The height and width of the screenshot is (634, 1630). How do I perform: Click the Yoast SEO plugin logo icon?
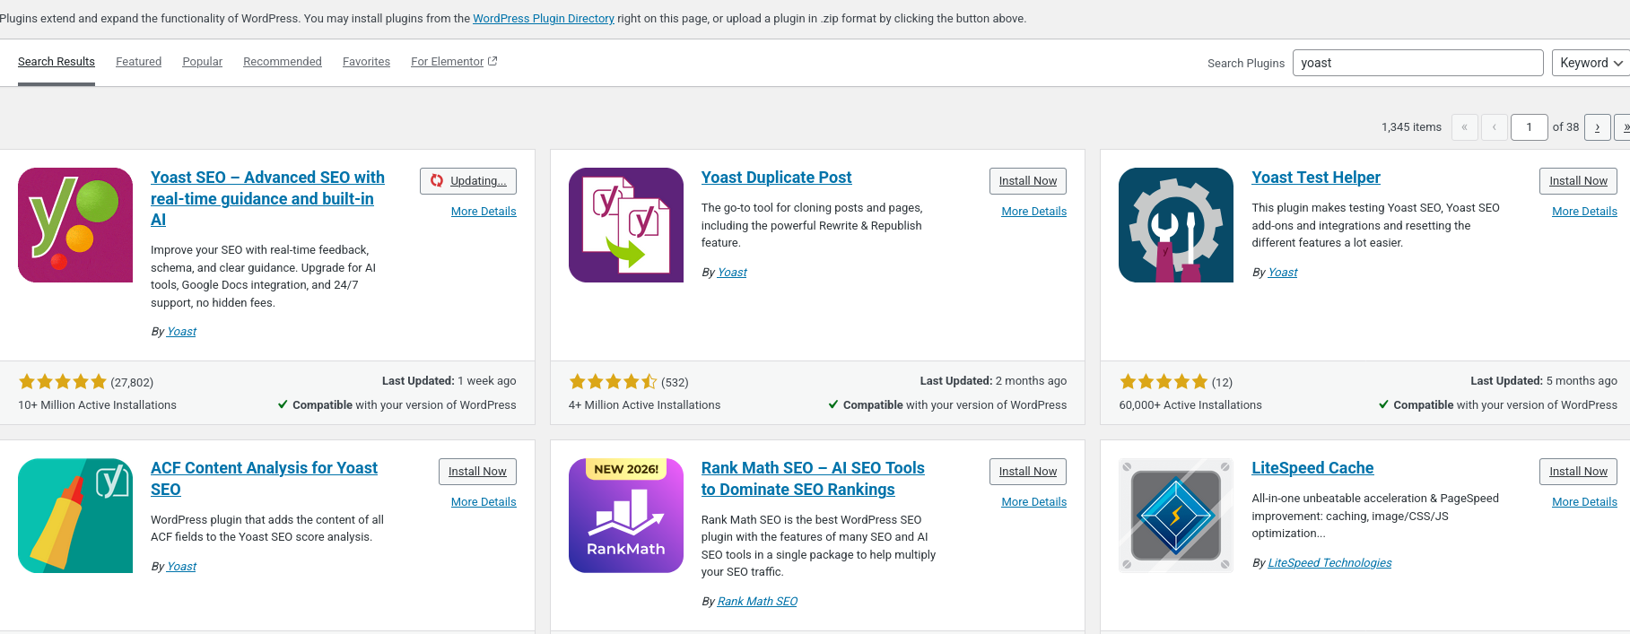click(x=75, y=225)
